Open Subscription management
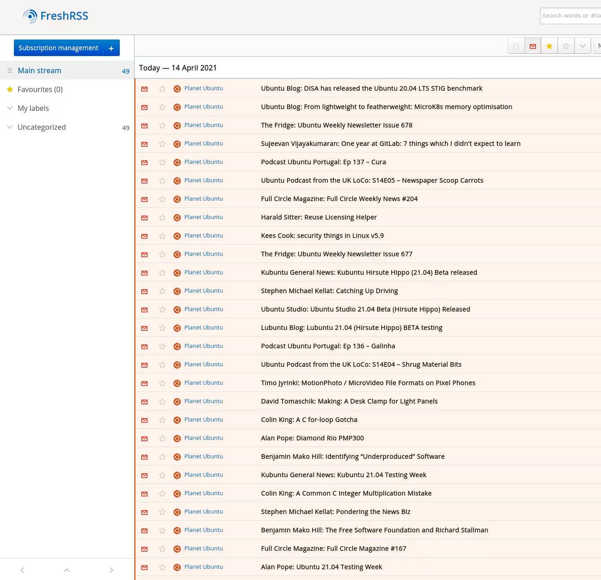 pos(58,48)
